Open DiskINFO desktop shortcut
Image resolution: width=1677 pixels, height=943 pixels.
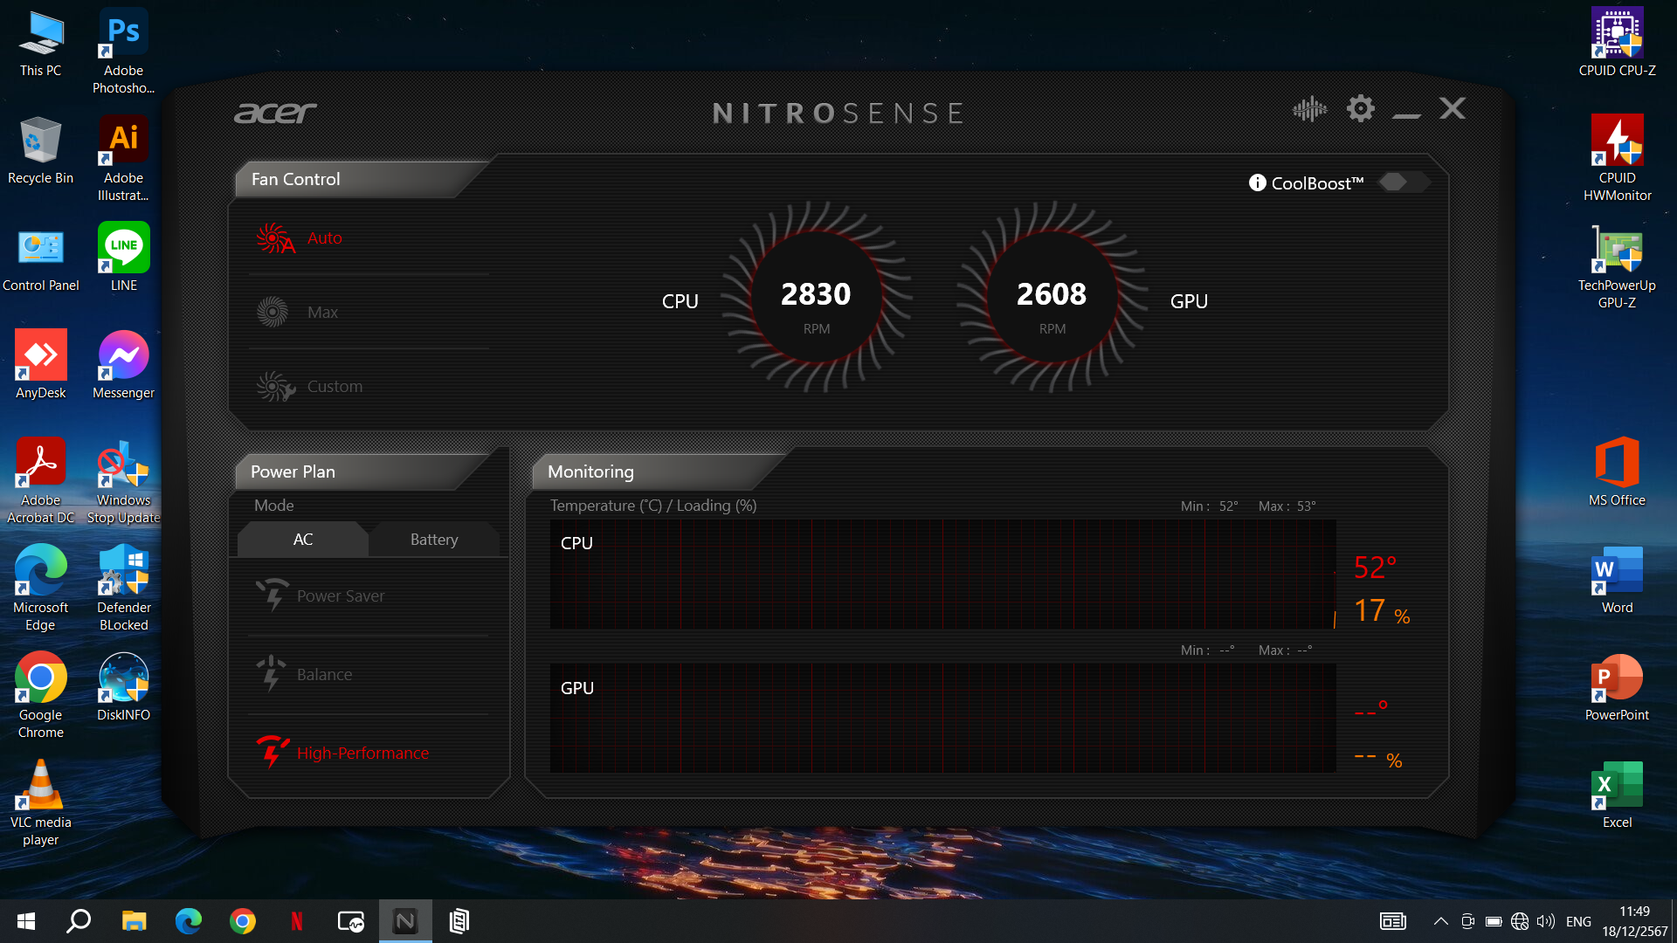123,687
